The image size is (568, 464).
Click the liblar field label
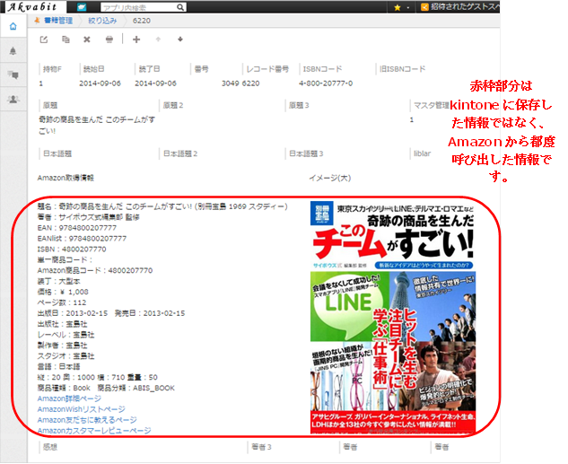[x=423, y=153]
